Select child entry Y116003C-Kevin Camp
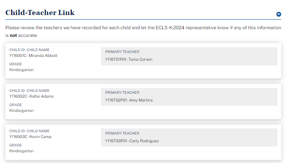 (x=30, y=137)
